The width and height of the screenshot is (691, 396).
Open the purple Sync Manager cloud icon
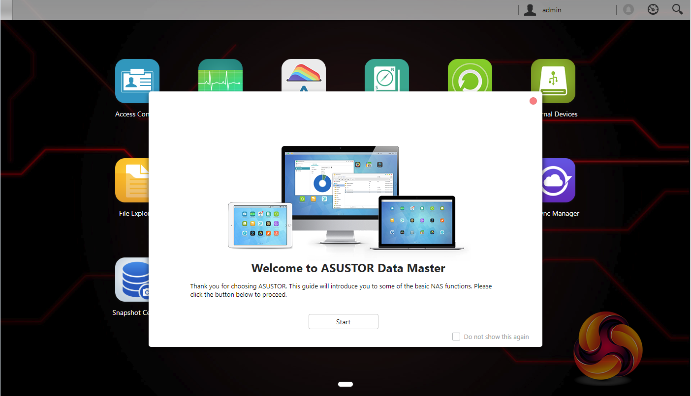point(559,180)
